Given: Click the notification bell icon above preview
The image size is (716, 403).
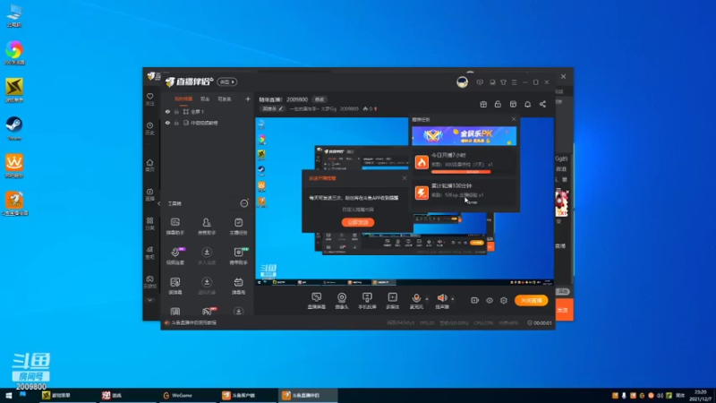Looking at the screenshot, I should coord(527,104).
